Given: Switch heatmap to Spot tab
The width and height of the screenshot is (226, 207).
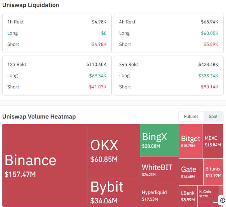Looking at the screenshot, I should [213, 117].
